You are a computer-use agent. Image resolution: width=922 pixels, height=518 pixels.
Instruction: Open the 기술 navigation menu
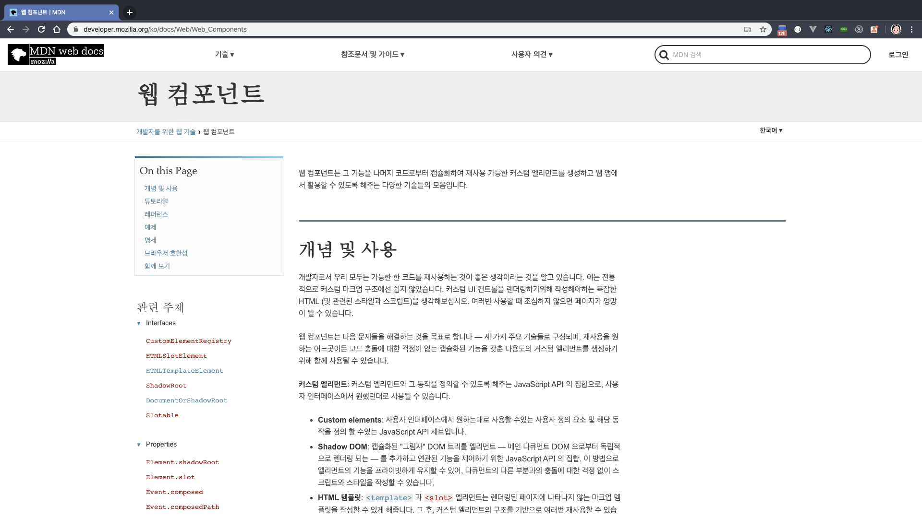[x=224, y=55]
